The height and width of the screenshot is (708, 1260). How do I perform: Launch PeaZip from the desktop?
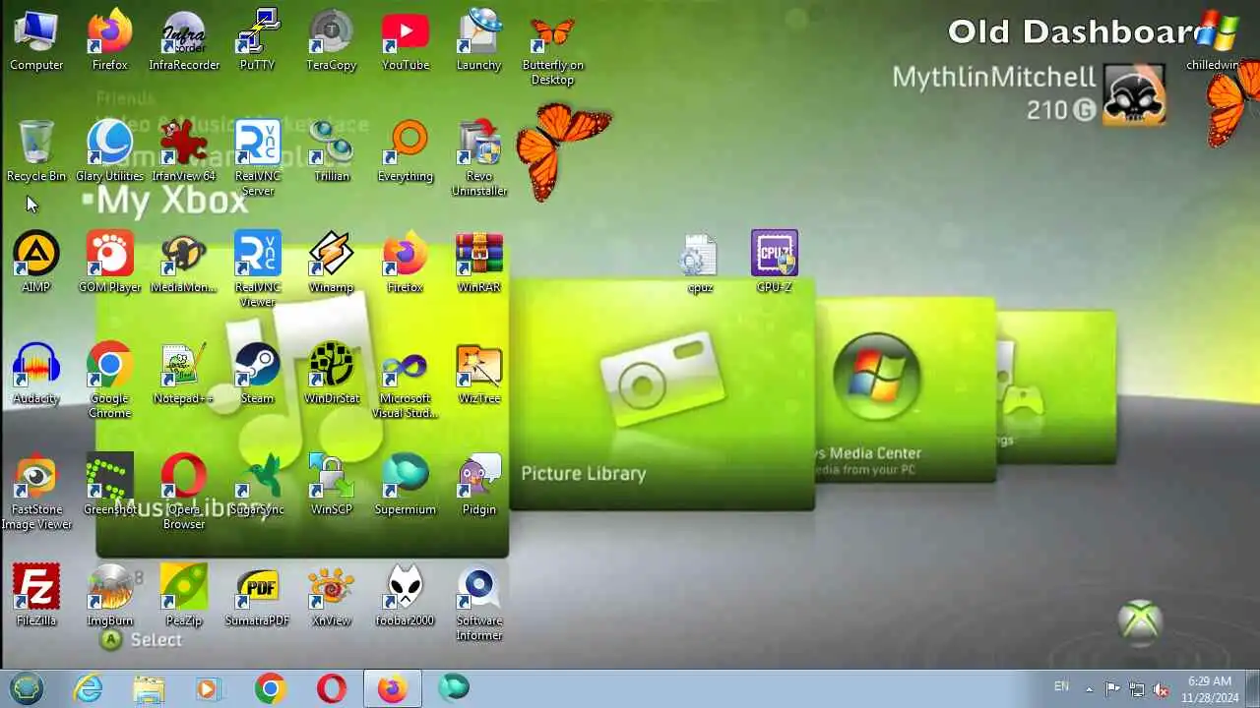[x=184, y=596]
